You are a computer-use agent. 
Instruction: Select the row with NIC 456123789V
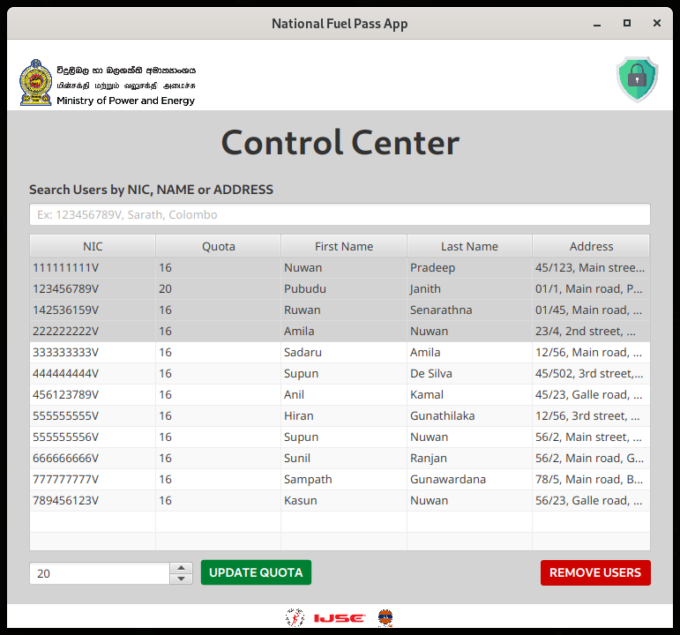click(340, 395)
